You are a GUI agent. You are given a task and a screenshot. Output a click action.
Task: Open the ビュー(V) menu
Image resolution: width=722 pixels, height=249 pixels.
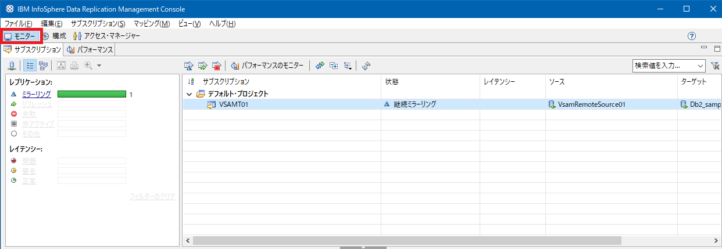(190, 23)
